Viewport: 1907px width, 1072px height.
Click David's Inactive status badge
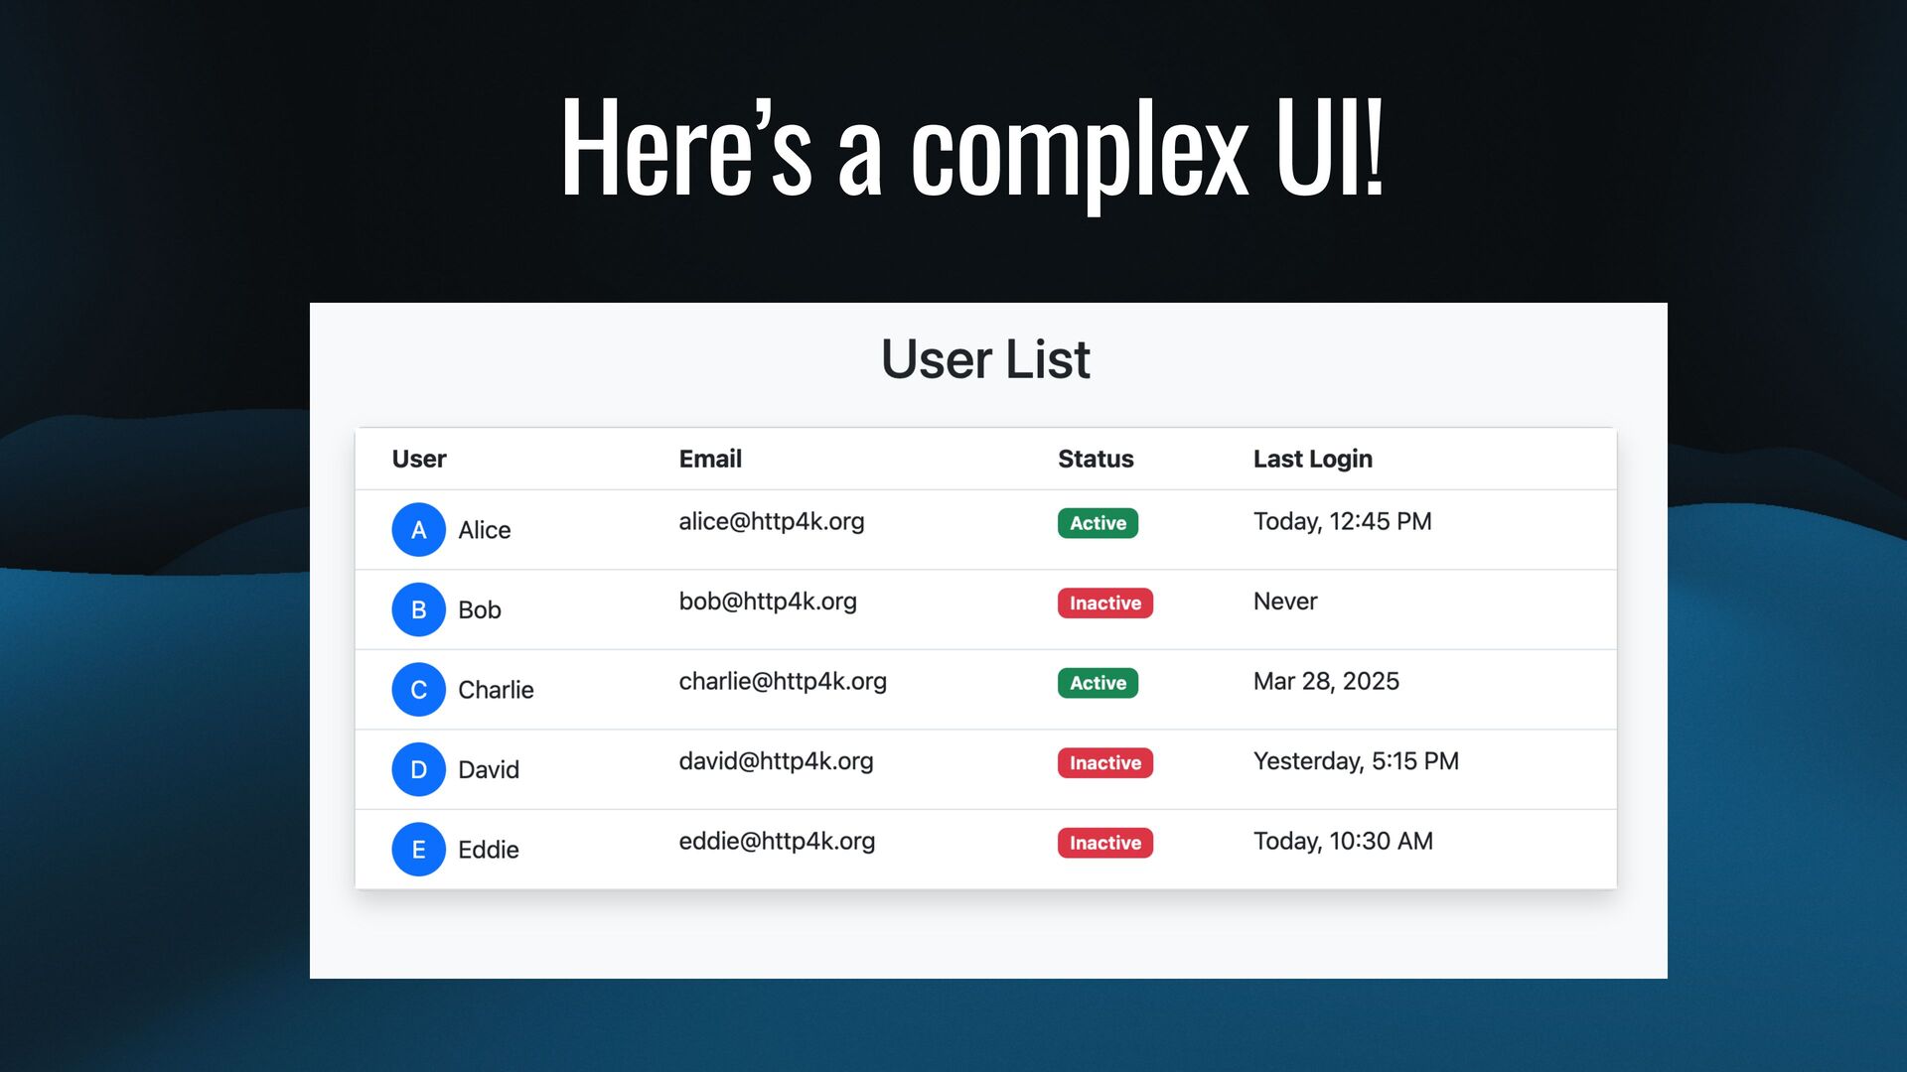[x=1104, y=763]
